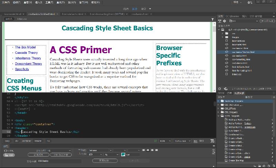
Task: Open the window size dropdown in status bar
Action: (182, 141)
